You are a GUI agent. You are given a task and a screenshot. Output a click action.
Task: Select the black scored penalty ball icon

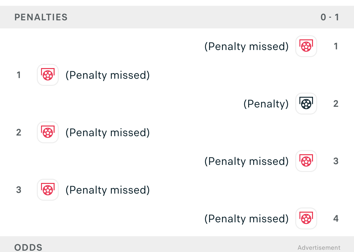tap(306, 104)
